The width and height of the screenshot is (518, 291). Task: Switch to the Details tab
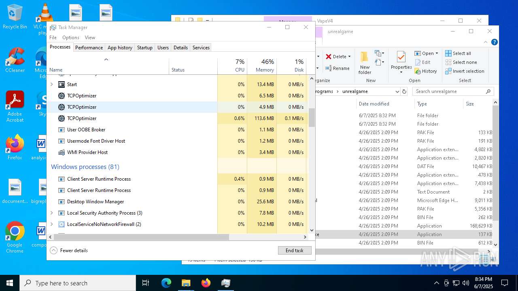[x=180, y=48]
